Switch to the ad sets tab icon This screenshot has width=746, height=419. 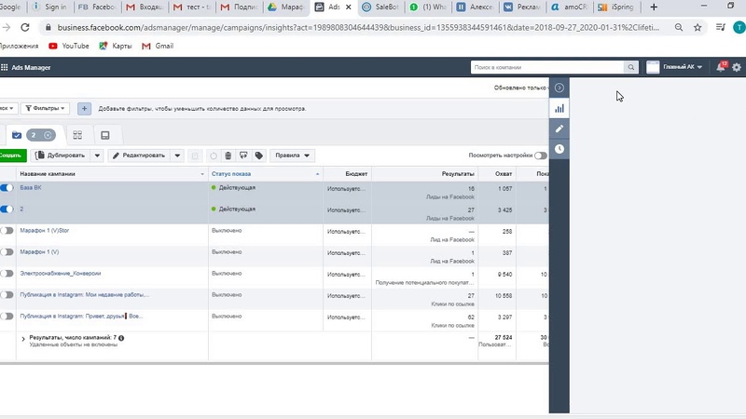pos(77,135)
